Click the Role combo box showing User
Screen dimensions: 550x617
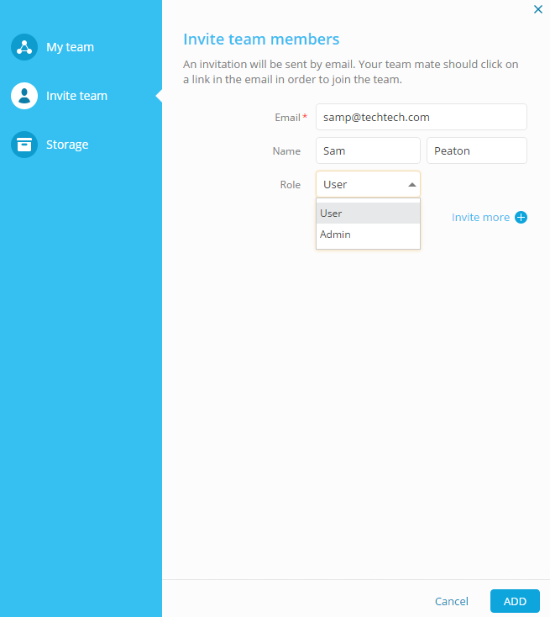click(x=368, y=184)
